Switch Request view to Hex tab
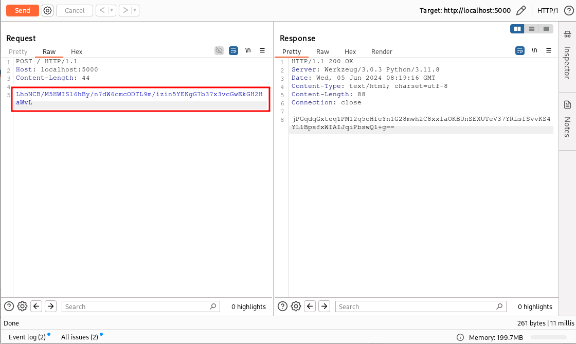This screenshot has width=576, height=344. click(77, 51)
